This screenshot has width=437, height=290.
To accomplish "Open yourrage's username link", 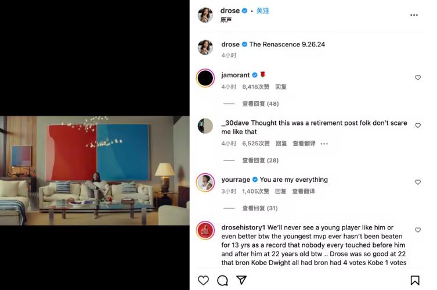I will pos(236,180).
